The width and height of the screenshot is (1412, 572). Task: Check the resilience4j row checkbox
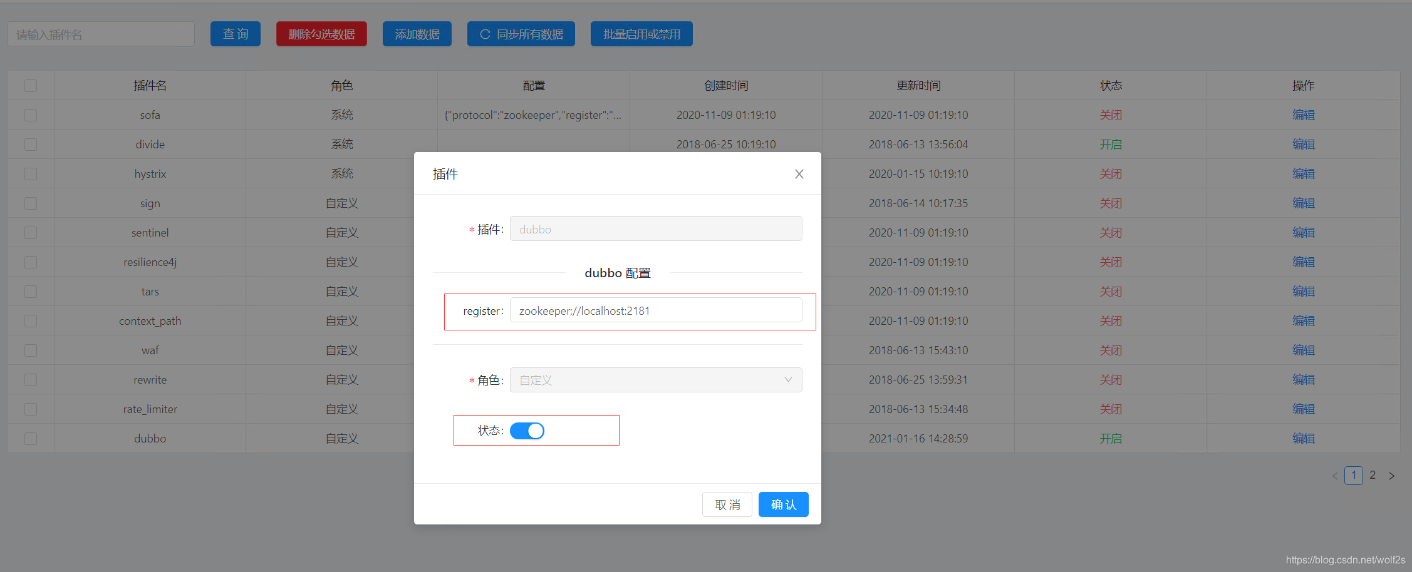(x=31, y=262)
